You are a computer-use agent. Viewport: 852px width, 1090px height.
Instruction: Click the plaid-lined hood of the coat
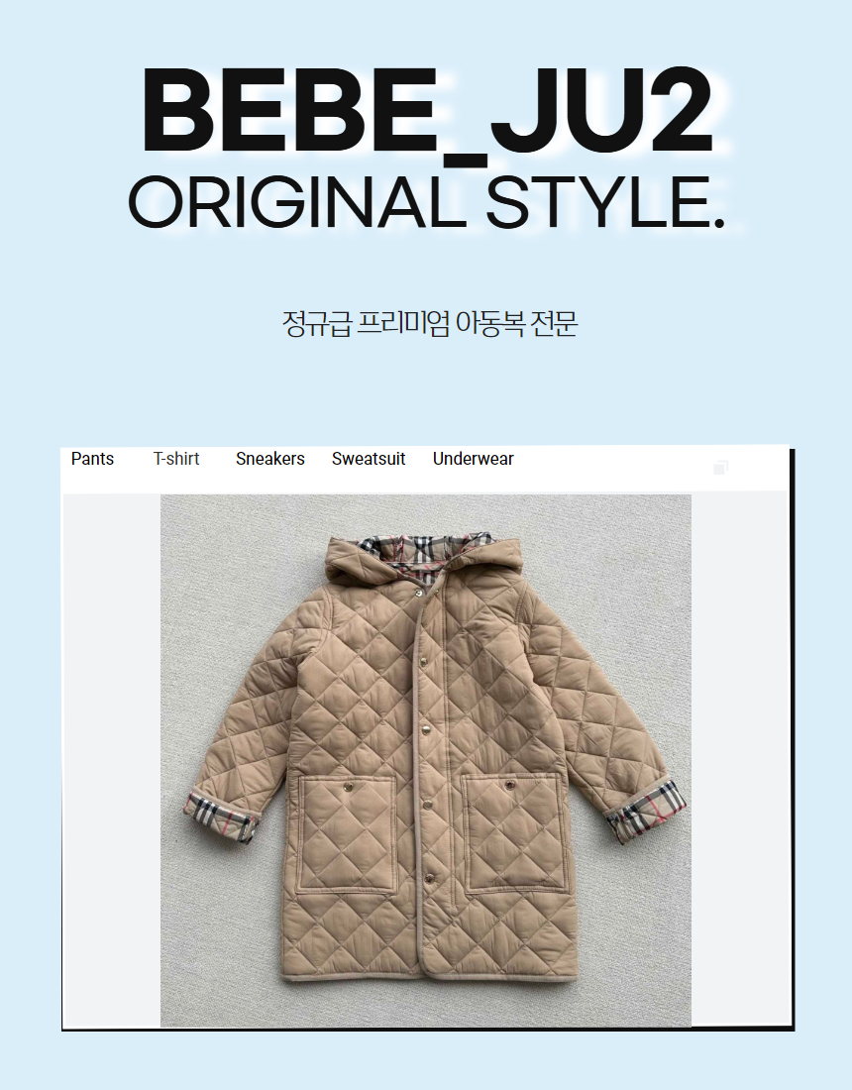coord(425,556)
